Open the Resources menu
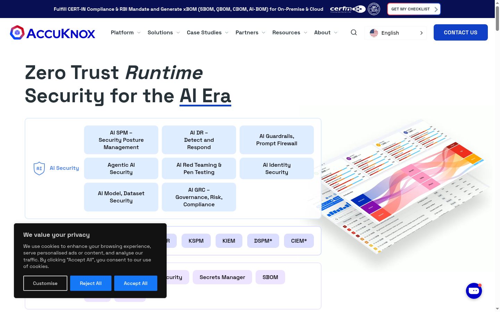 [286, 33]
